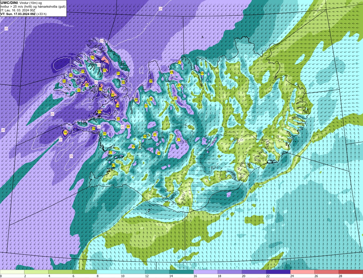Click the legend tick label "16"
Viewport: 363px width, 278px height.
pyautogui.click(x=195, y=276)
